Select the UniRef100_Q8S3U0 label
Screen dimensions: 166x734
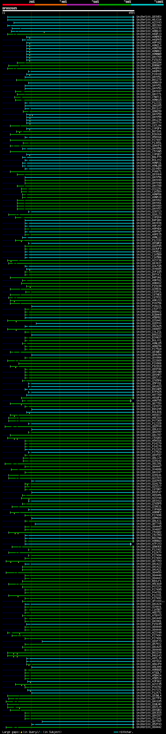149,25
